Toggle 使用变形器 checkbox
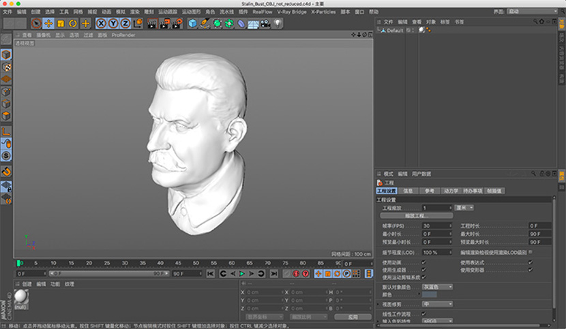Screen dimensions: 566x329 coord(531,270)
